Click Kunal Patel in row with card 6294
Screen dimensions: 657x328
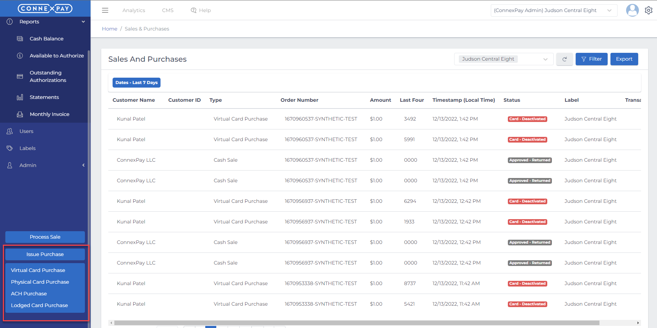click(x=131, y=201)
